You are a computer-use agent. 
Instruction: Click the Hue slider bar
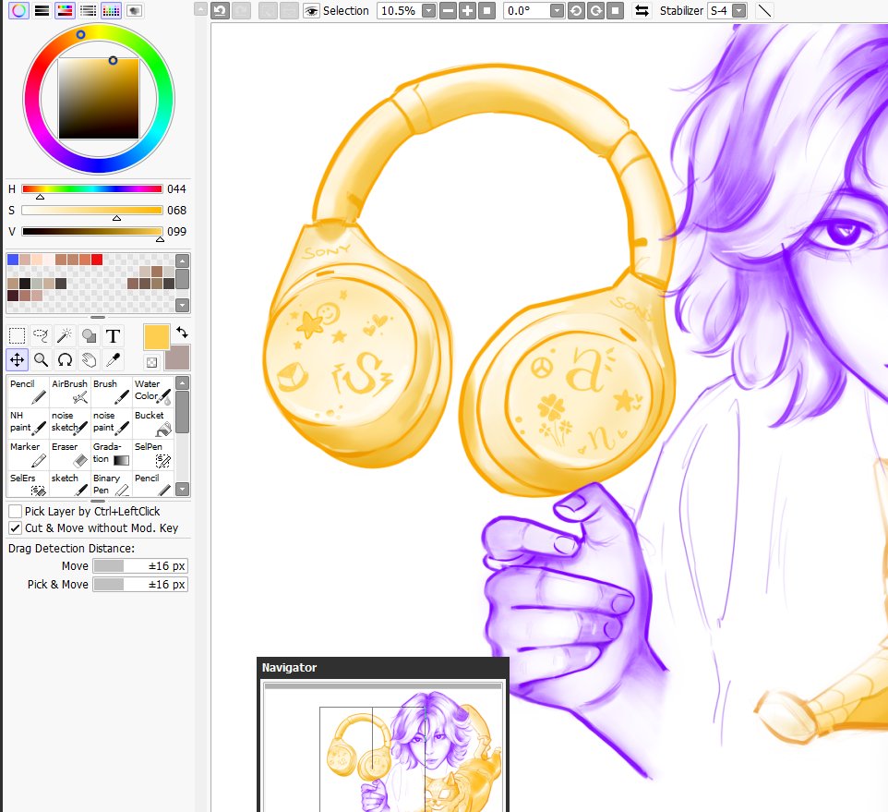[x=91, y=188]
